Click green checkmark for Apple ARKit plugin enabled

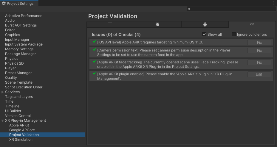(94, 73)
